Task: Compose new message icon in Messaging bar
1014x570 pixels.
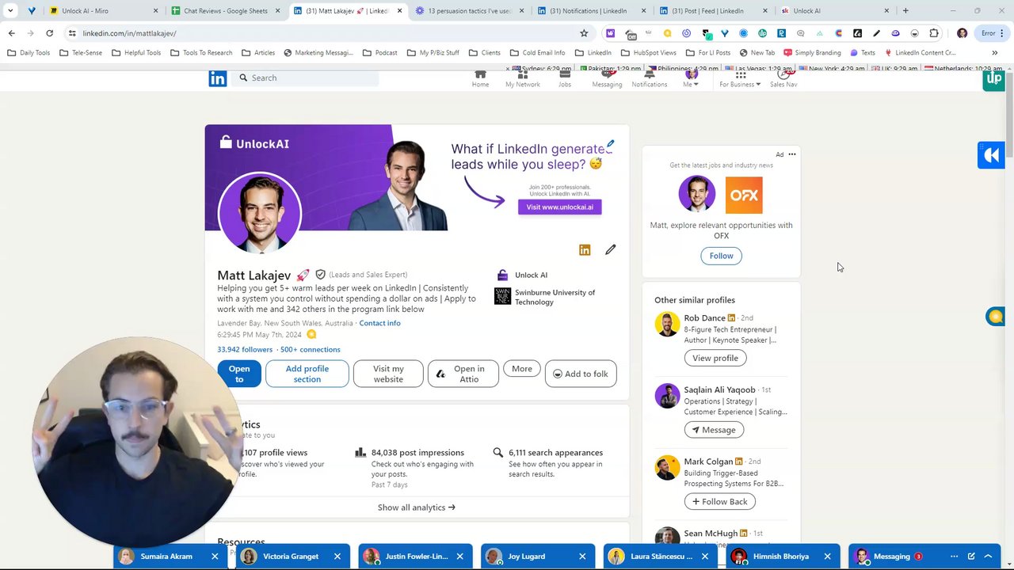Action: [x=971, y=557]
